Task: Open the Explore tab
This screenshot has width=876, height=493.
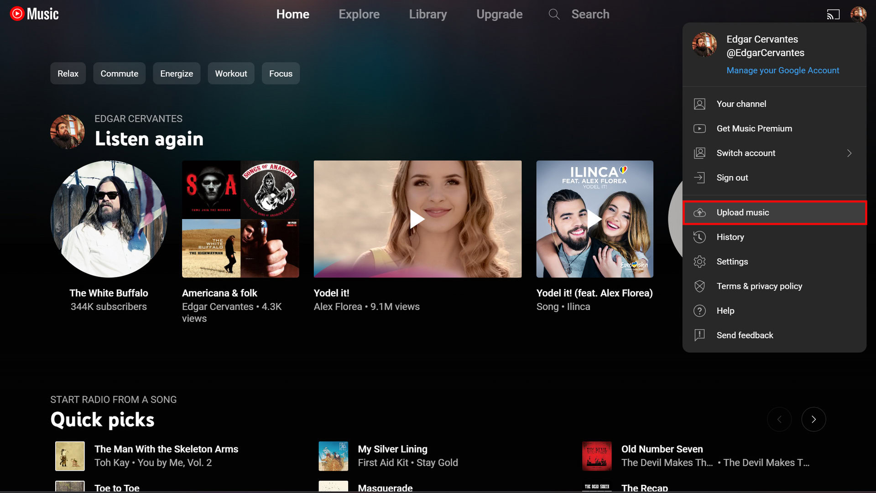Action: (359, 14)
